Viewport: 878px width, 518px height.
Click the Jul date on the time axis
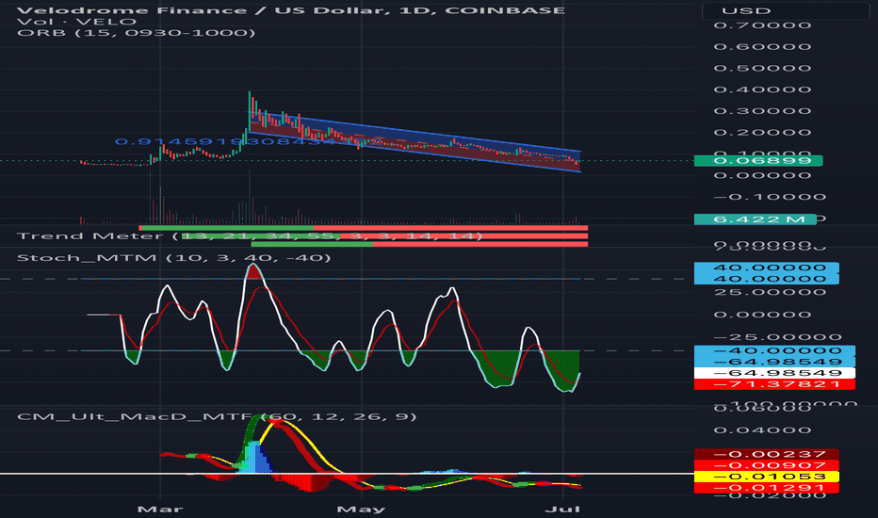(x=562, y=509)
